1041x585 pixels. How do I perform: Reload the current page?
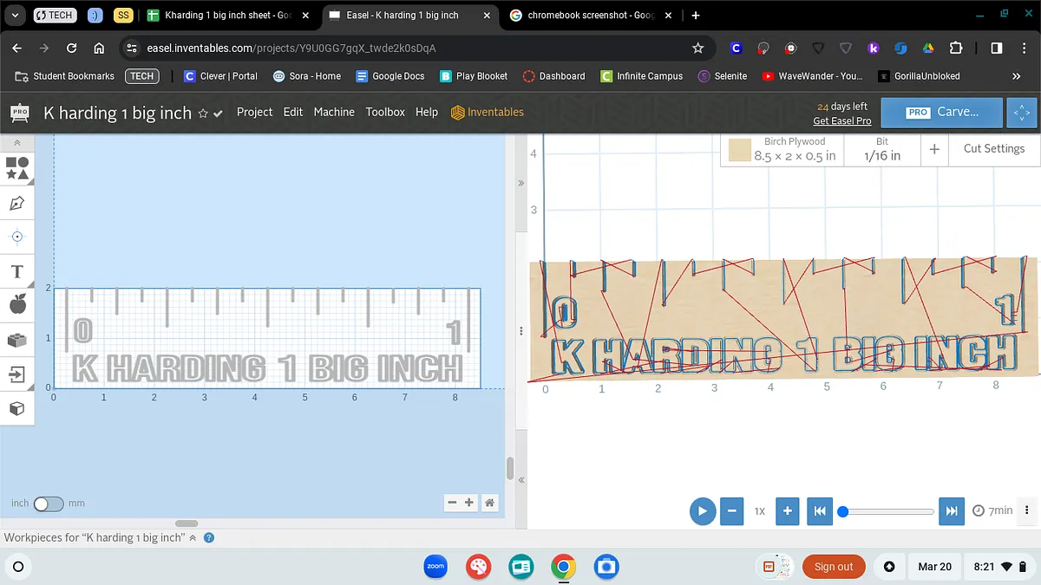(72, 49)
